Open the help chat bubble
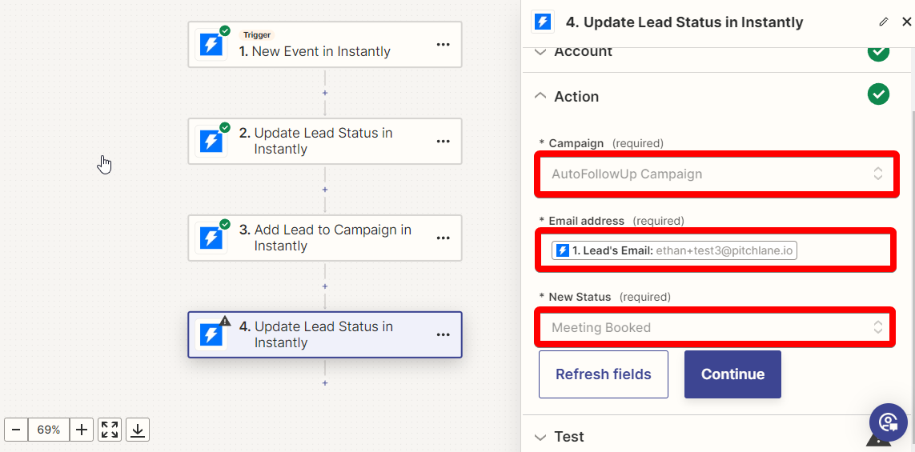This screenshot has width=915, height=452. (x=888, y=421)
